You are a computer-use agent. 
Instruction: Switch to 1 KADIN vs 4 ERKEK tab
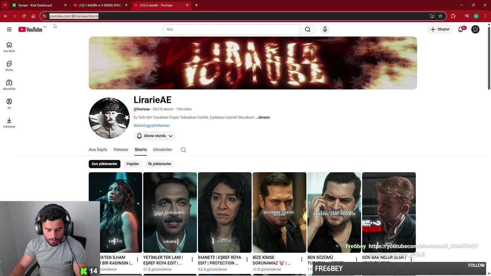click(x=100, y=5)
